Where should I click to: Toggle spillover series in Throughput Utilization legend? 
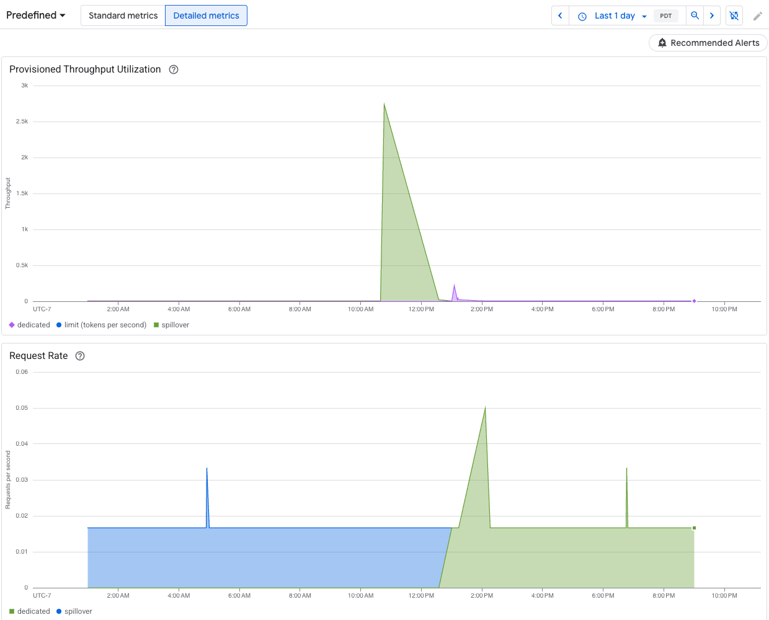pyautogui.click(x=171, y=325)
